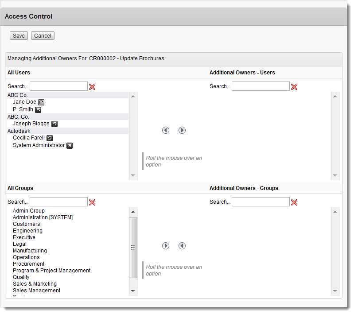Click the Additional Owners Groups scroll up arrow
This screenshot has width=354, height=314.
335,212
